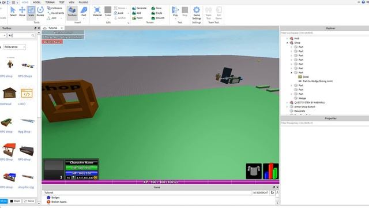This screenshot has width=369, height=208.
Task: Switch to the MODEL ribbon tab
Action: [37, 2]
